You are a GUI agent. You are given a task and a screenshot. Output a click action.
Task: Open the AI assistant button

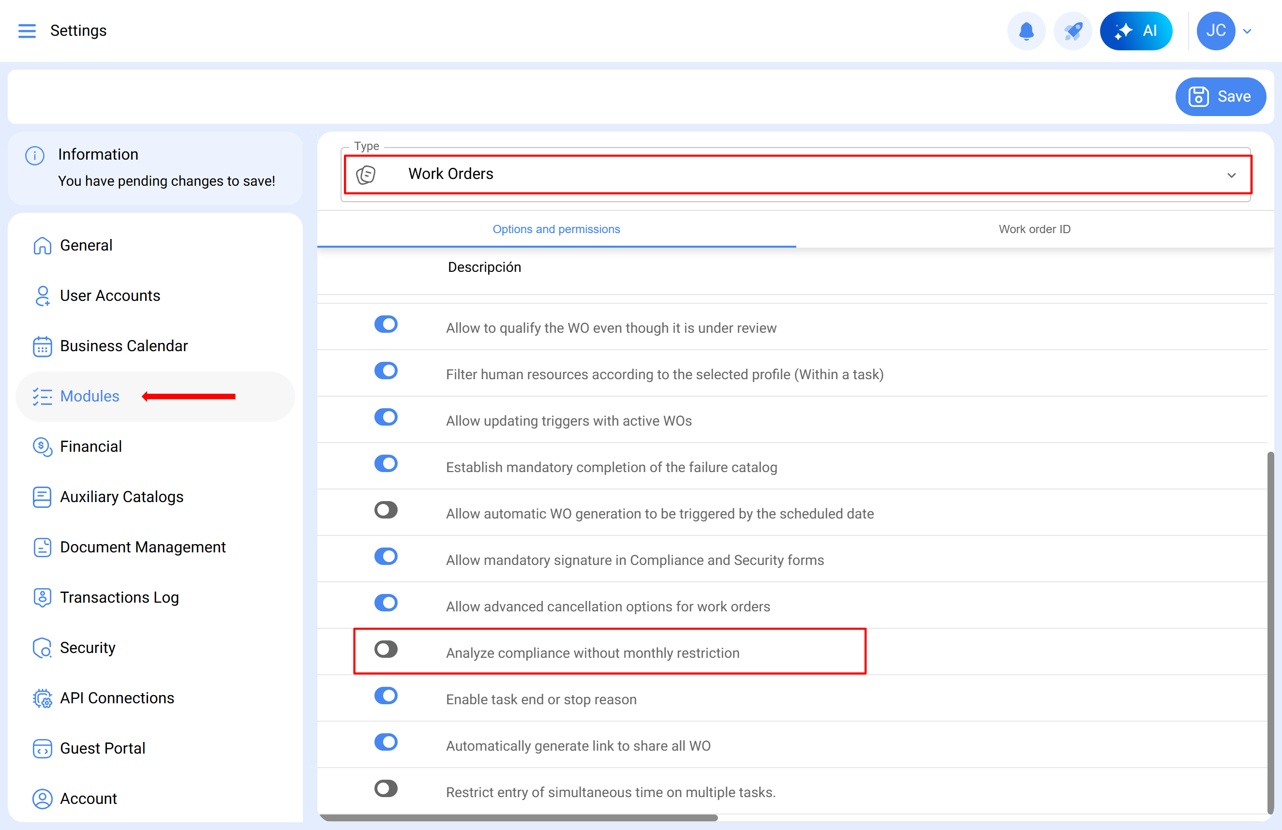(x=1136, y=30)
